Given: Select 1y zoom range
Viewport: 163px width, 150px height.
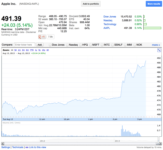Looking at the screenshot, I should coord(36,50).
